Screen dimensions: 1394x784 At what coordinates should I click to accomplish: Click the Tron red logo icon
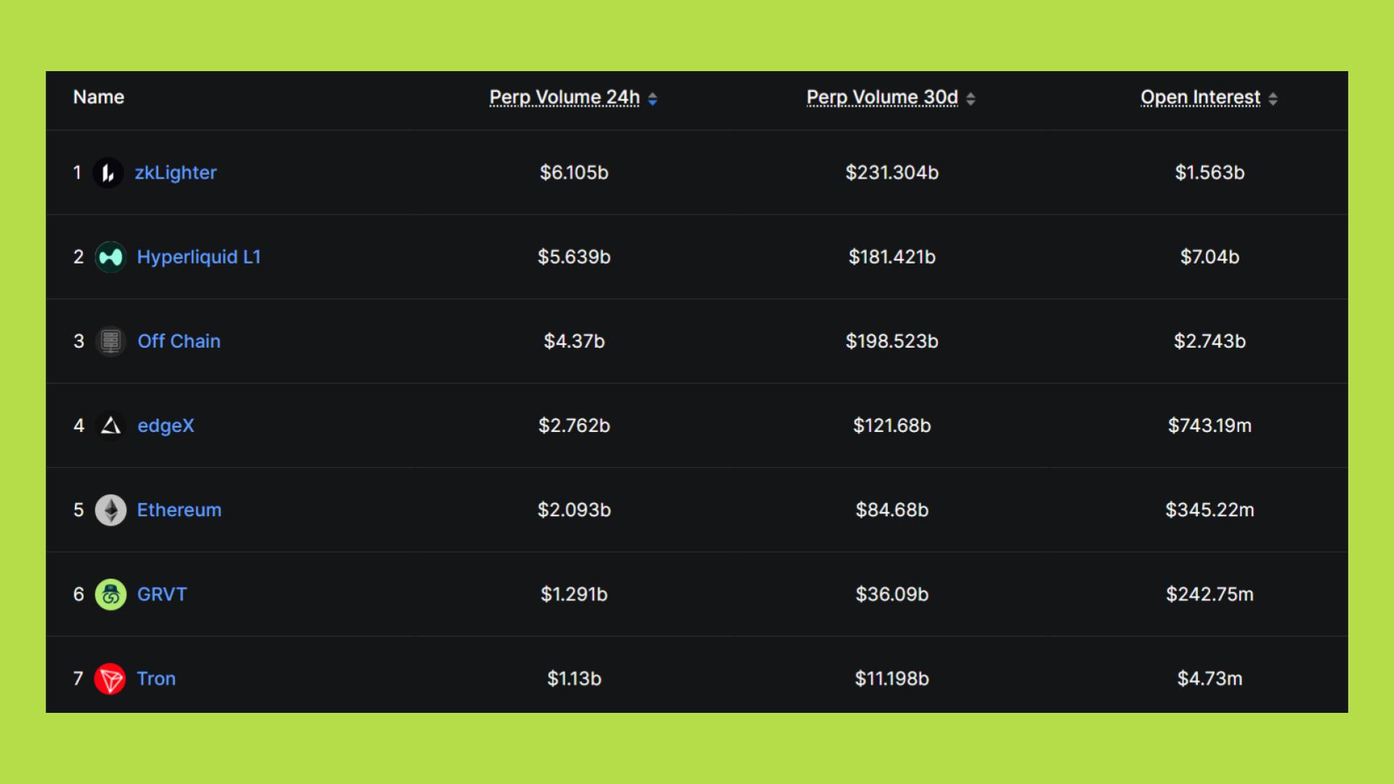point(110,679)
